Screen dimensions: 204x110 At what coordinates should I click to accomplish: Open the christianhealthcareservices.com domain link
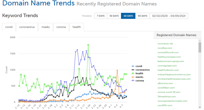coord(174,79)
